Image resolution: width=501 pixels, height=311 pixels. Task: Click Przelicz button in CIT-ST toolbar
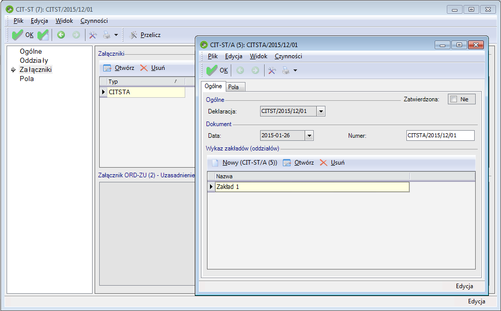coord(145,35)
